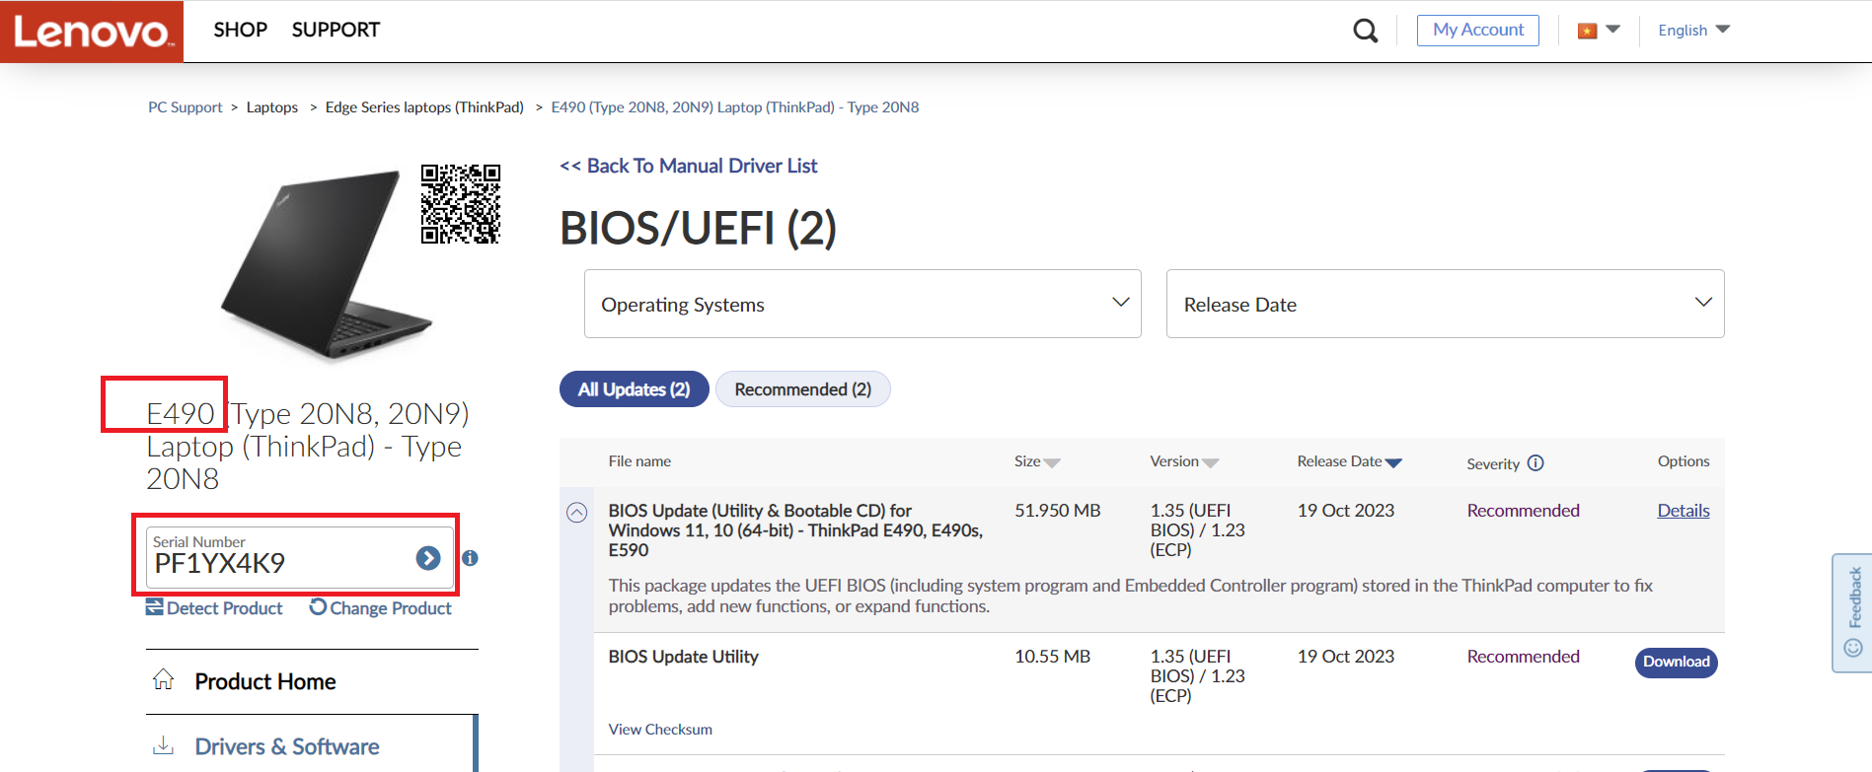
Task: Click the QR code image
Action: point(460,204)
